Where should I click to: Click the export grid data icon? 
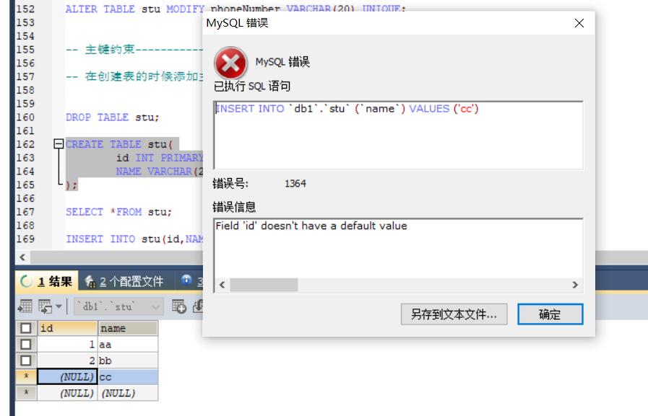point(25,306)
